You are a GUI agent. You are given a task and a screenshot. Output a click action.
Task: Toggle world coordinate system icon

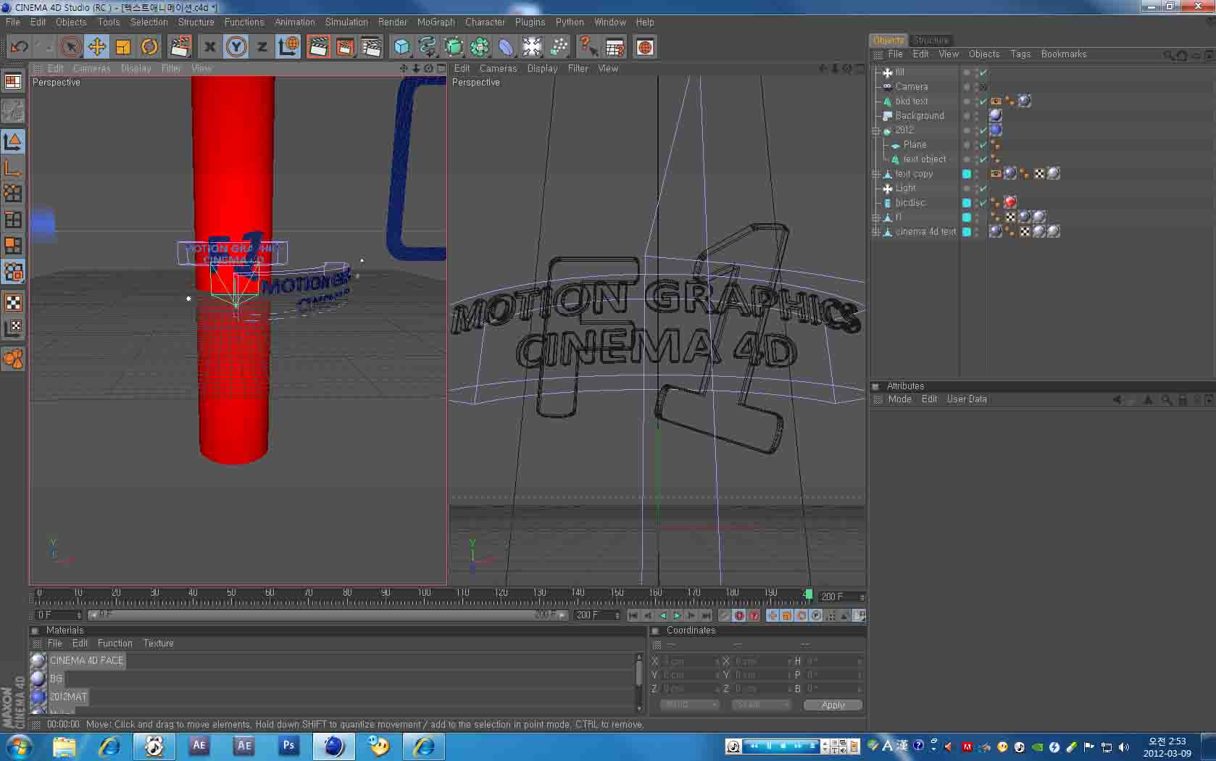click(288, 47)
